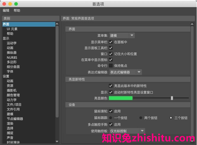
Task: Select 帮助 under 界面 category
Action: click(x=10, y=34)
